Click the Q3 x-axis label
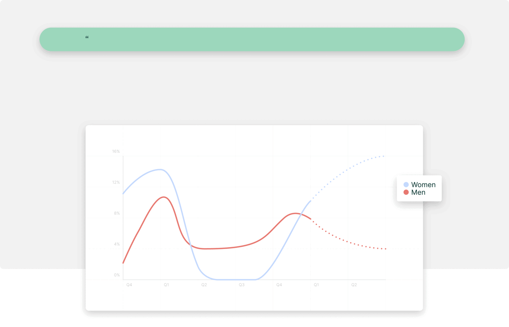509x327 pixels. 242,285
